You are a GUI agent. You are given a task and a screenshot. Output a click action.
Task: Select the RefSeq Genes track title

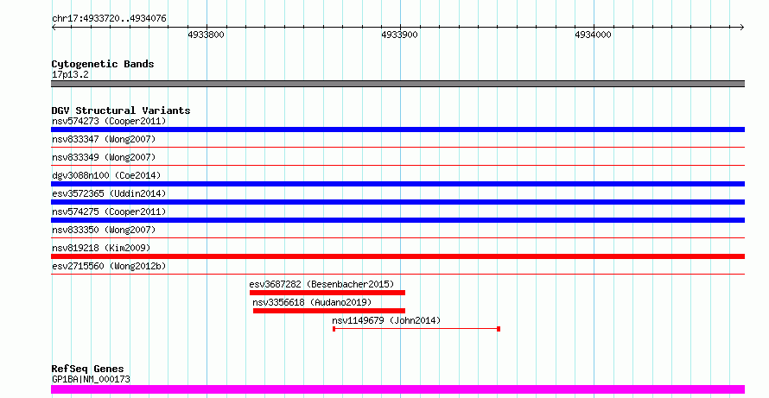coord(88,369)
